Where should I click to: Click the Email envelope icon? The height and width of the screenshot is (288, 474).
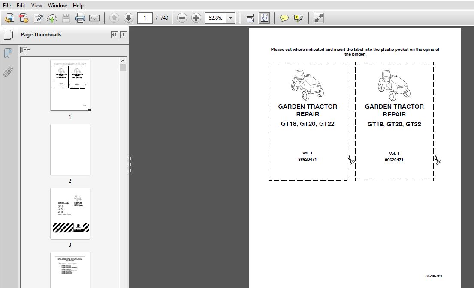point(94,18)
